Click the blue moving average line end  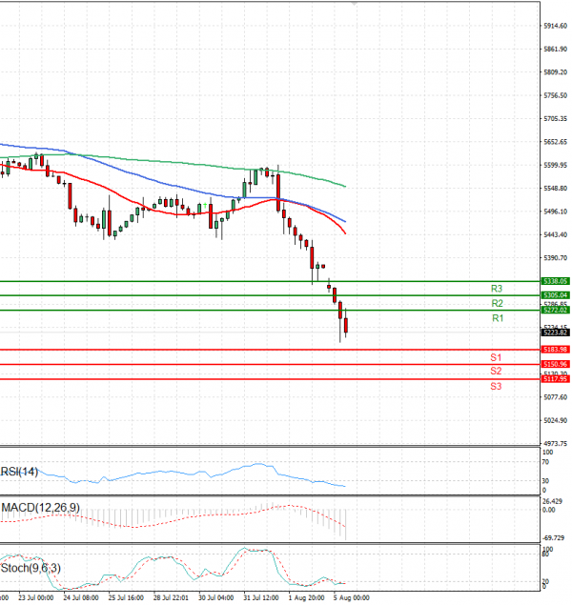click(345, 221)
